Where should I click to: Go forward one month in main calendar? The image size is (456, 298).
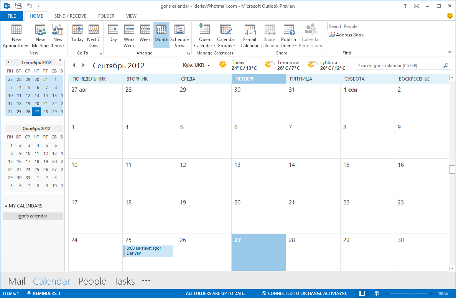[x=84, y=65]
